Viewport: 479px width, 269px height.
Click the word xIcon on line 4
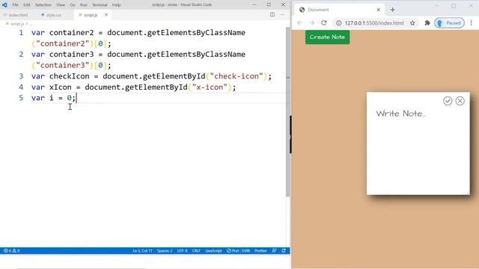(x=61, y=87)
